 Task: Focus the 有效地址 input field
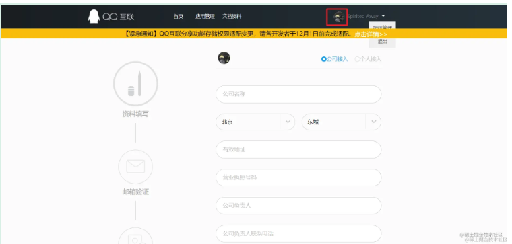[x=298, y=149]
